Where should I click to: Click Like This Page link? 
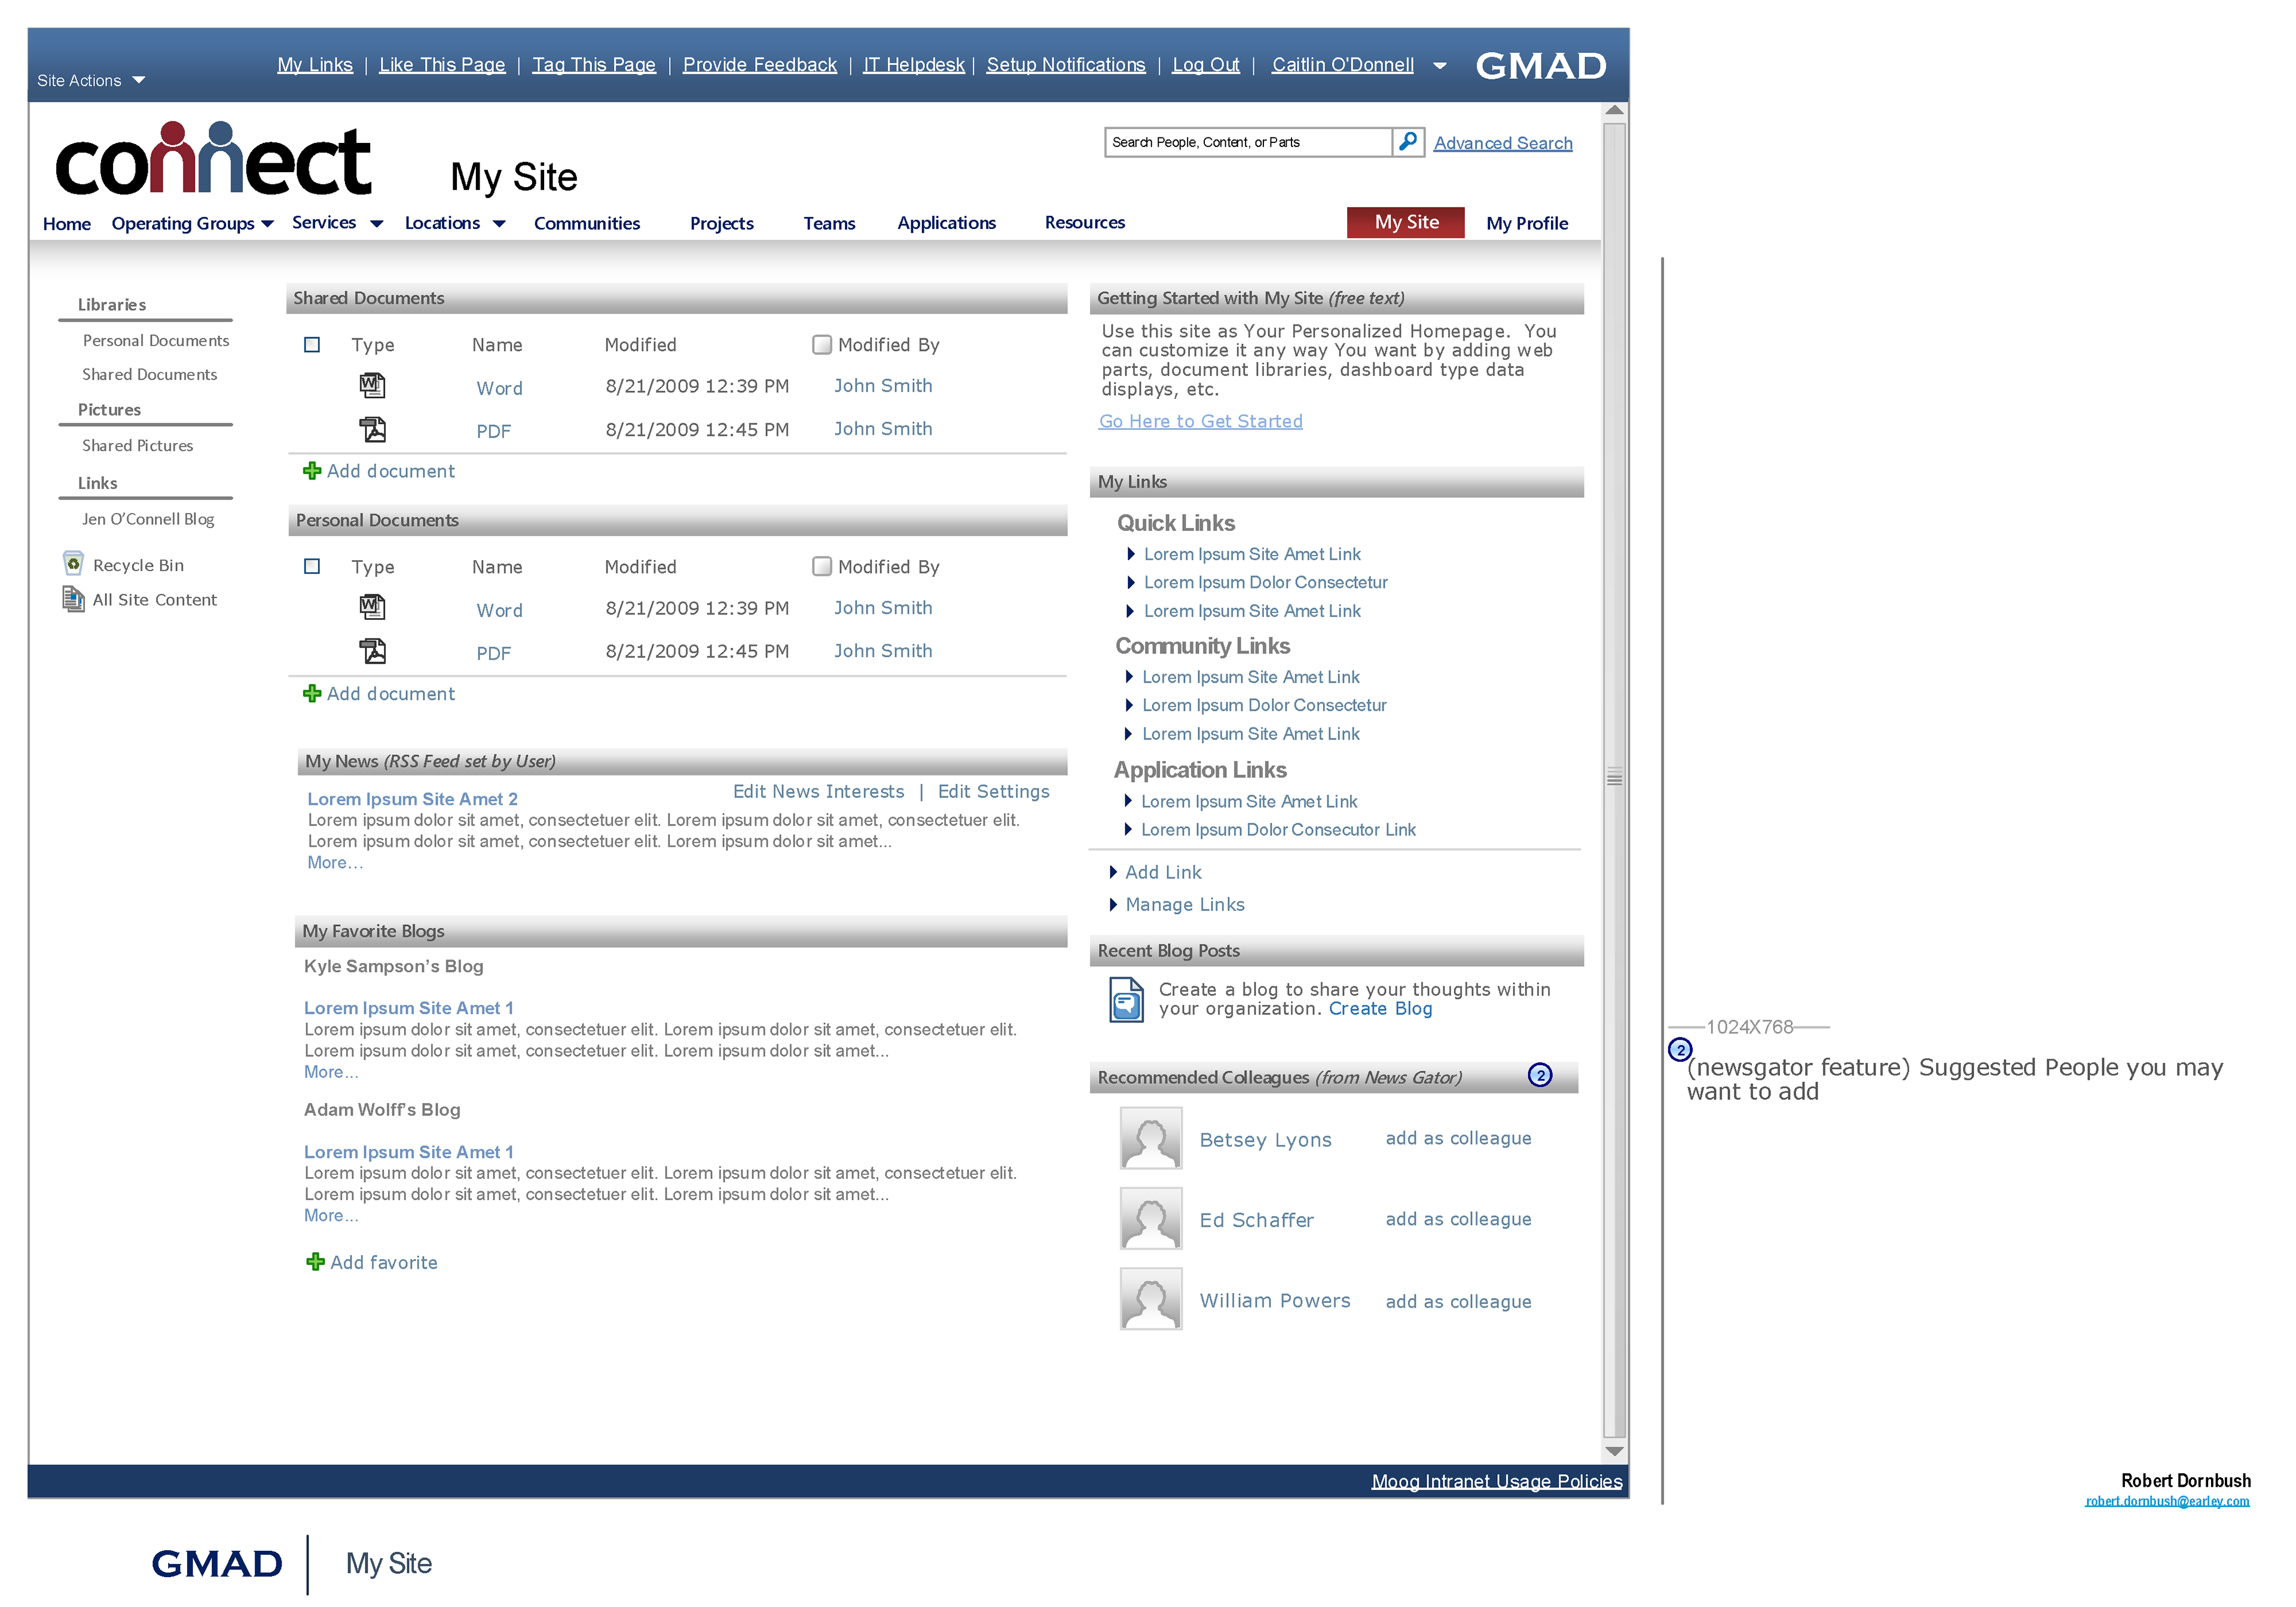442,65
